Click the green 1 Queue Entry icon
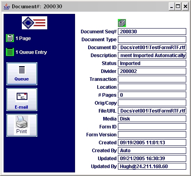Image resolution: width=191 pixels, height=176 pixels. point(10,52)
